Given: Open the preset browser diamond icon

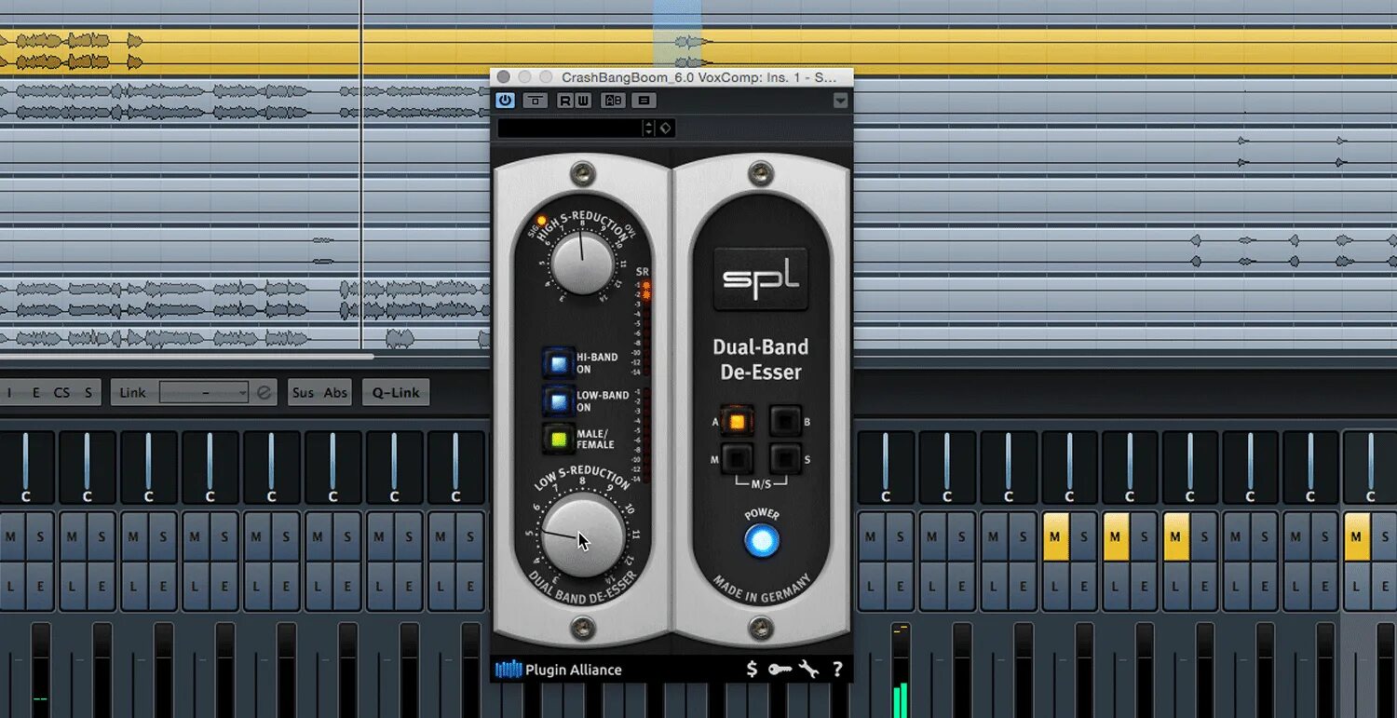Looking at the screenshot, I should 665,129.
